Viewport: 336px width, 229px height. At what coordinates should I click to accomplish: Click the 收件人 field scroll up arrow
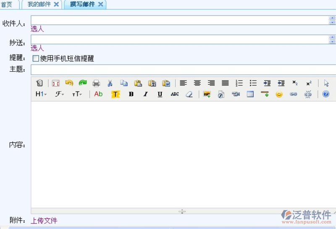(x=332, y=18)
